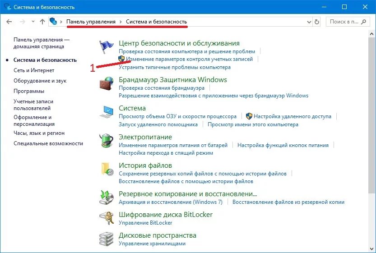
Task: Click the shield icon before Настройка удаленного доступа
Action: [249, 116]
